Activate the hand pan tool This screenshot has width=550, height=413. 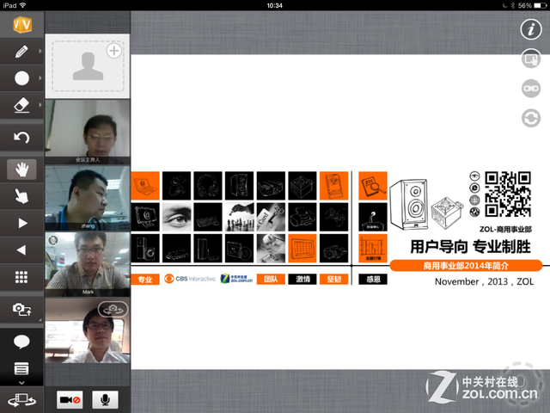[x=21, y=170]
